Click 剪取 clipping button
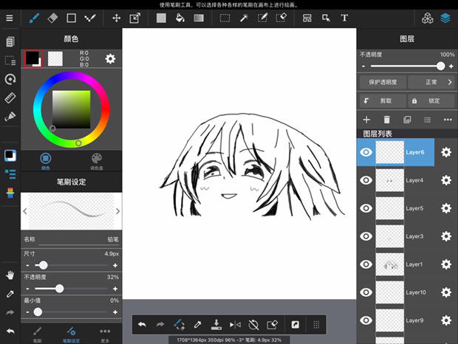The image size is (458, 344). coord(383,101)
